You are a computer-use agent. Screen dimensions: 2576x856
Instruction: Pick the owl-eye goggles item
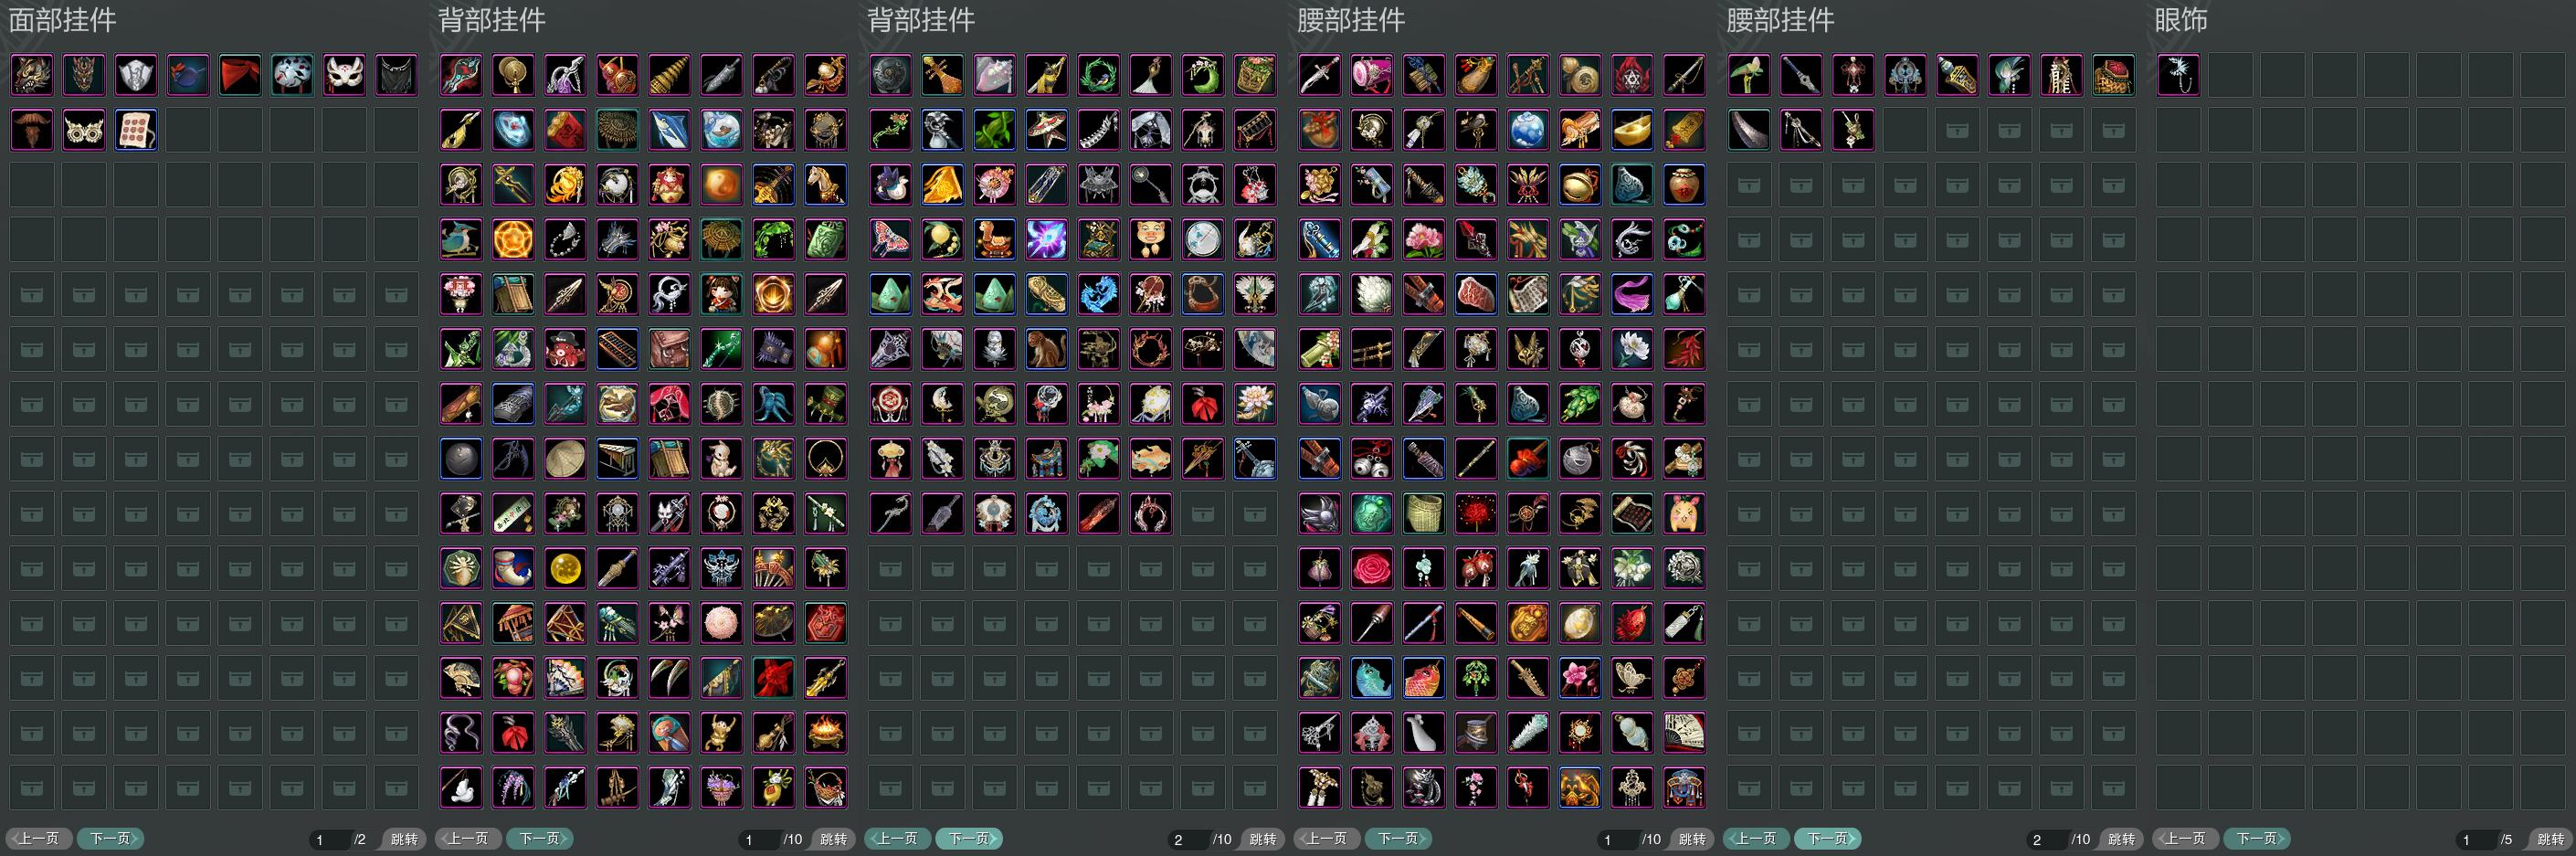point(84,130)
